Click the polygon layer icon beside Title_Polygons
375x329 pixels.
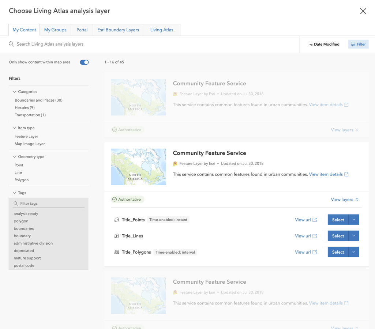[x=117, y=252]
